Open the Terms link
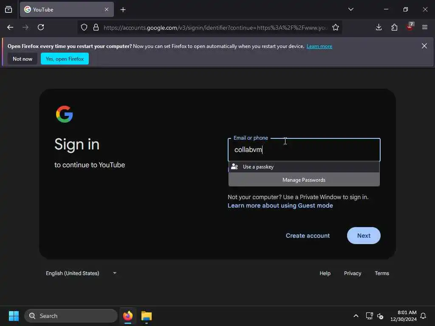 (382, 273)
